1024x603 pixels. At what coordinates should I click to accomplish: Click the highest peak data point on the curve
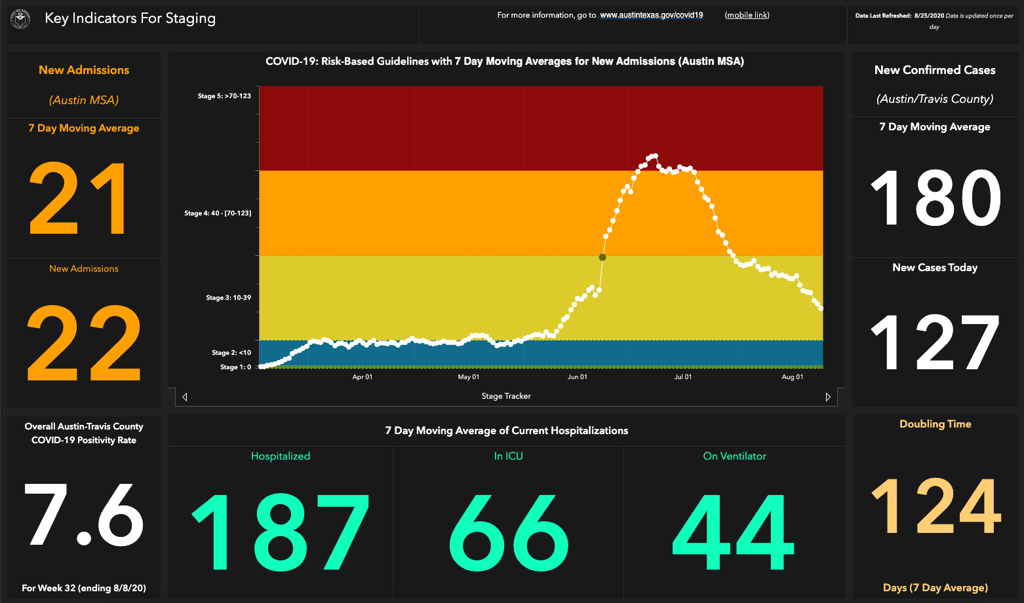coord(655,156)
